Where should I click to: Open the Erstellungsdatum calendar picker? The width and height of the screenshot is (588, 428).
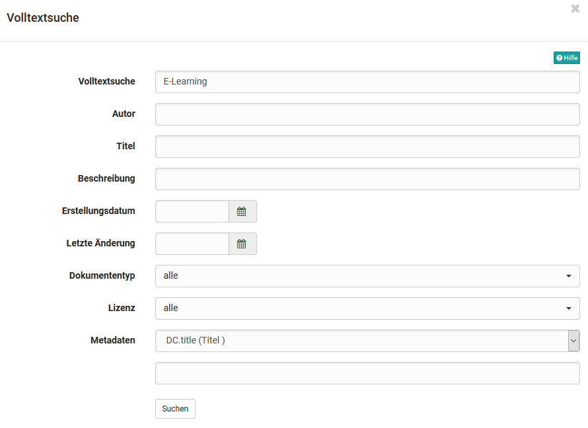click(x=242, y=211)
